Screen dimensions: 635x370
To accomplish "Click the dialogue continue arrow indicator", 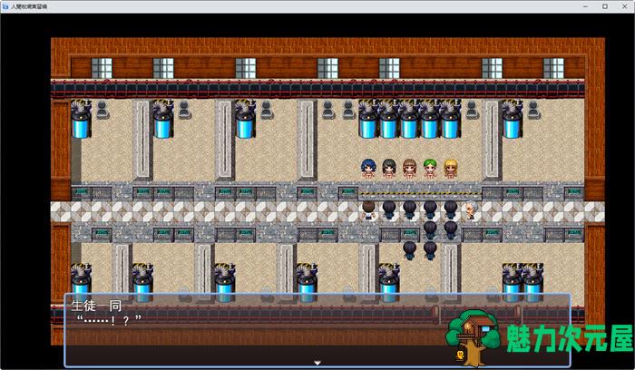I will tap(317, 363).
